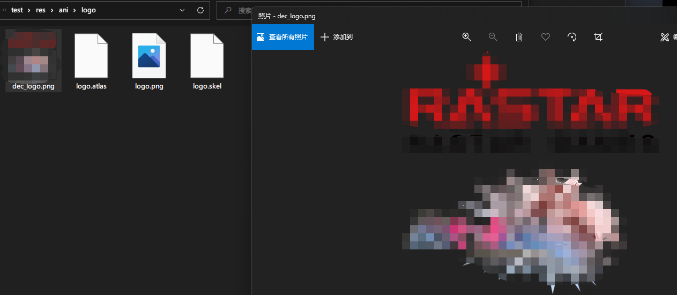Navigate to the ani folder breadcrumb
Screen dimensions: 677x295
click(x=64, y=10)
